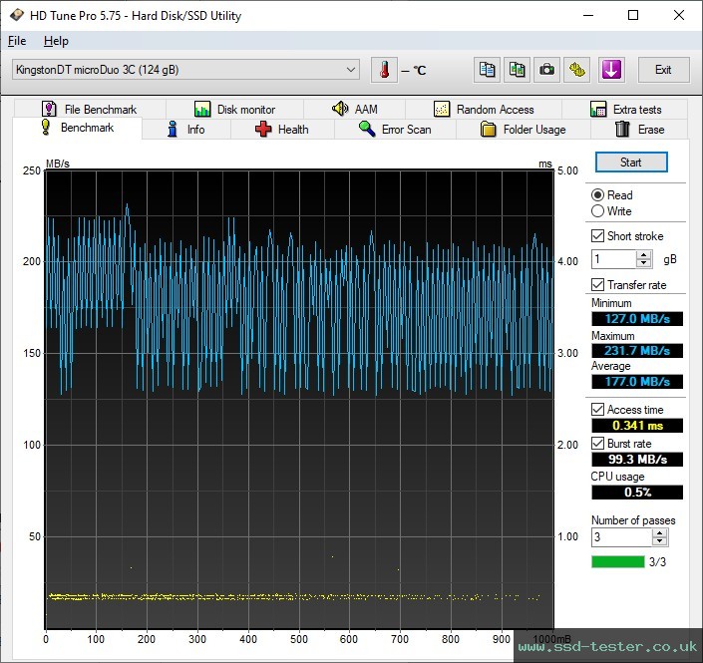This screenshot has width=703, height=663.
Task: Increase Number of passes with up arrow
Action: (659, 532)
